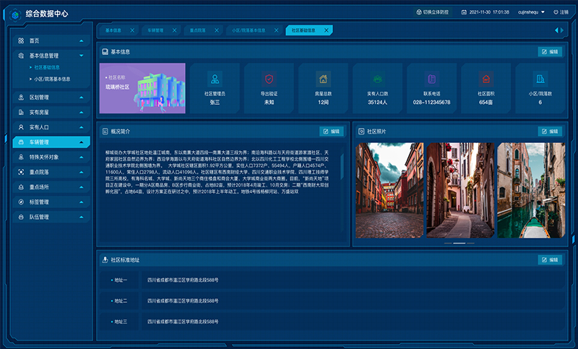This screenshot has width=578, height=349.
Task: Click the 概况简介 text scrollbar
Action: pyautogui.click(x=342, y=167)
